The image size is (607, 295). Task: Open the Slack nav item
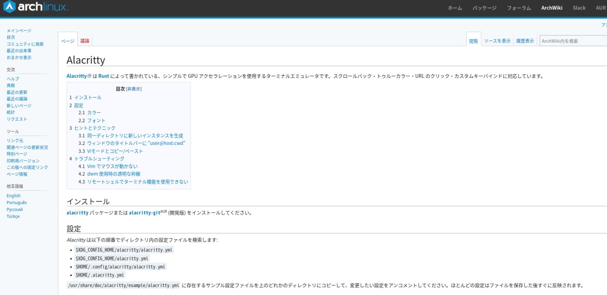(579, 8)
